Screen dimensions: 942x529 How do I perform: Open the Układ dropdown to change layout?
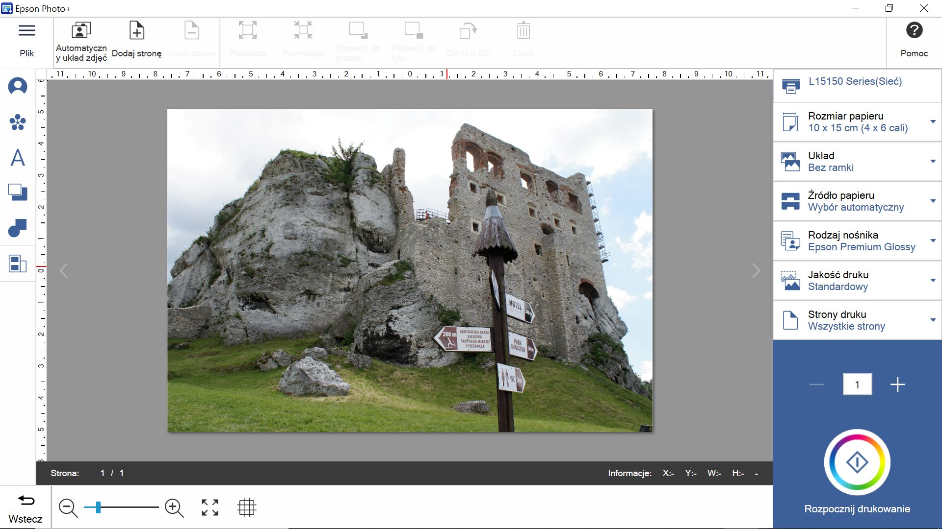click(x=933, y=161)
